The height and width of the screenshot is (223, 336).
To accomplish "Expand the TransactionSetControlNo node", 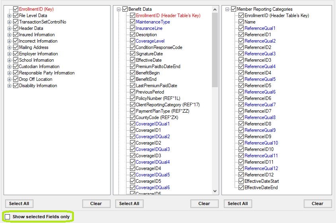I will [9, 22].
